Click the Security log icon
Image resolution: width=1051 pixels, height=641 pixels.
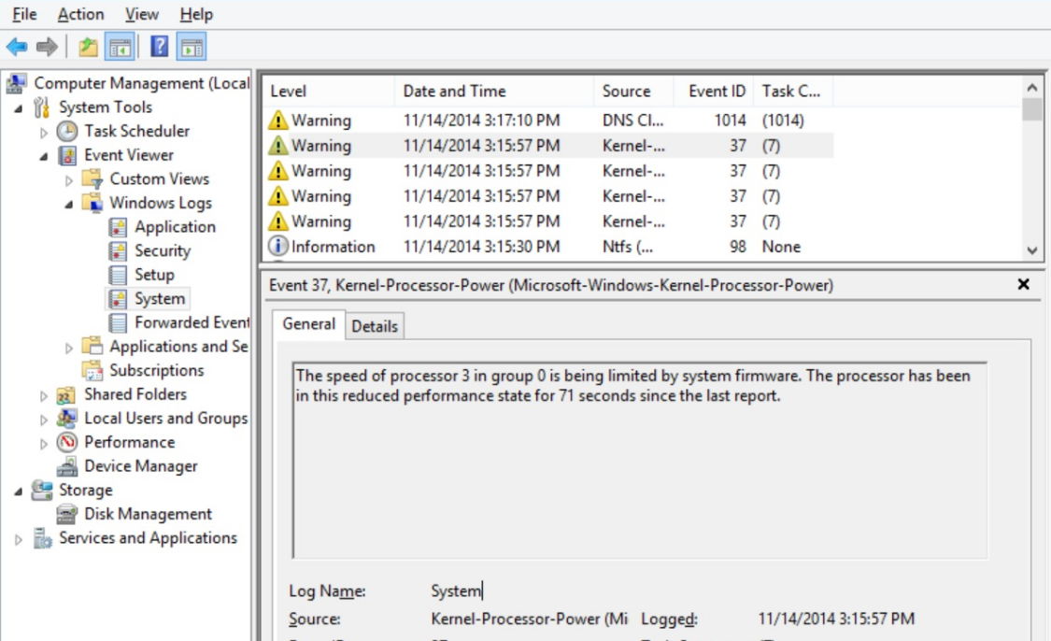click(118, 251)
